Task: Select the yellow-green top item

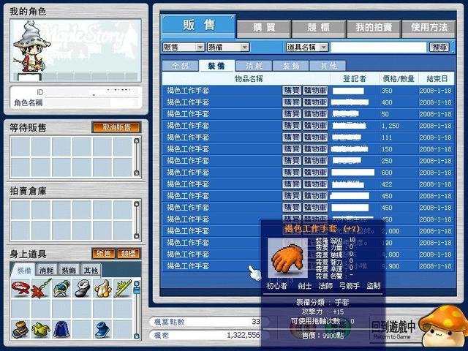Action: pyautogui.click(x=41, y=330)
